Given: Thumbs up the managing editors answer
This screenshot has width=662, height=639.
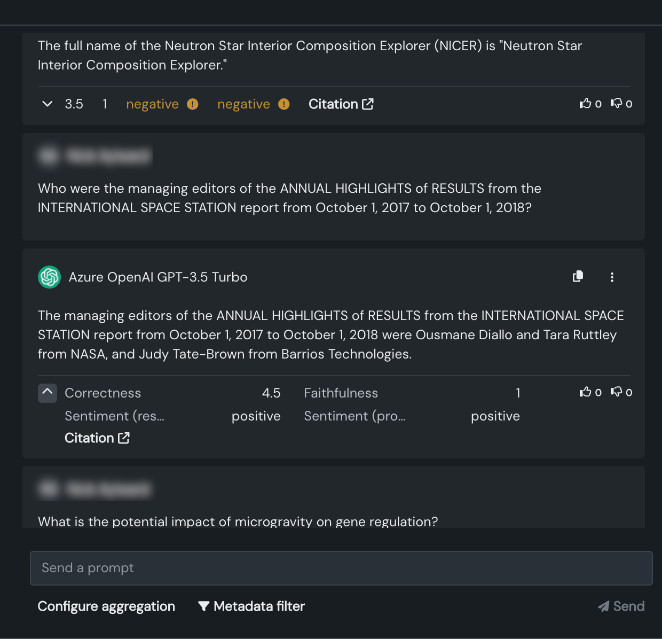Looking at the screenshot, I should click(x=586, y=392).
